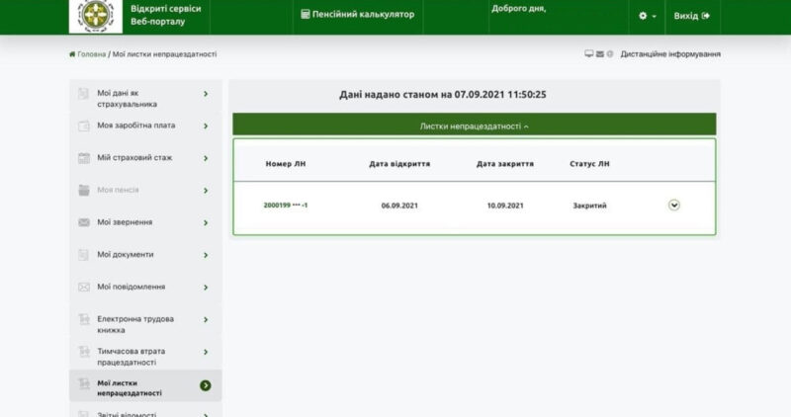Viewport: 791px width, 417px height.
Task: Click the Моя заробітна плата wallet icon
Action: pyautogui.click(x=84, y=125)
